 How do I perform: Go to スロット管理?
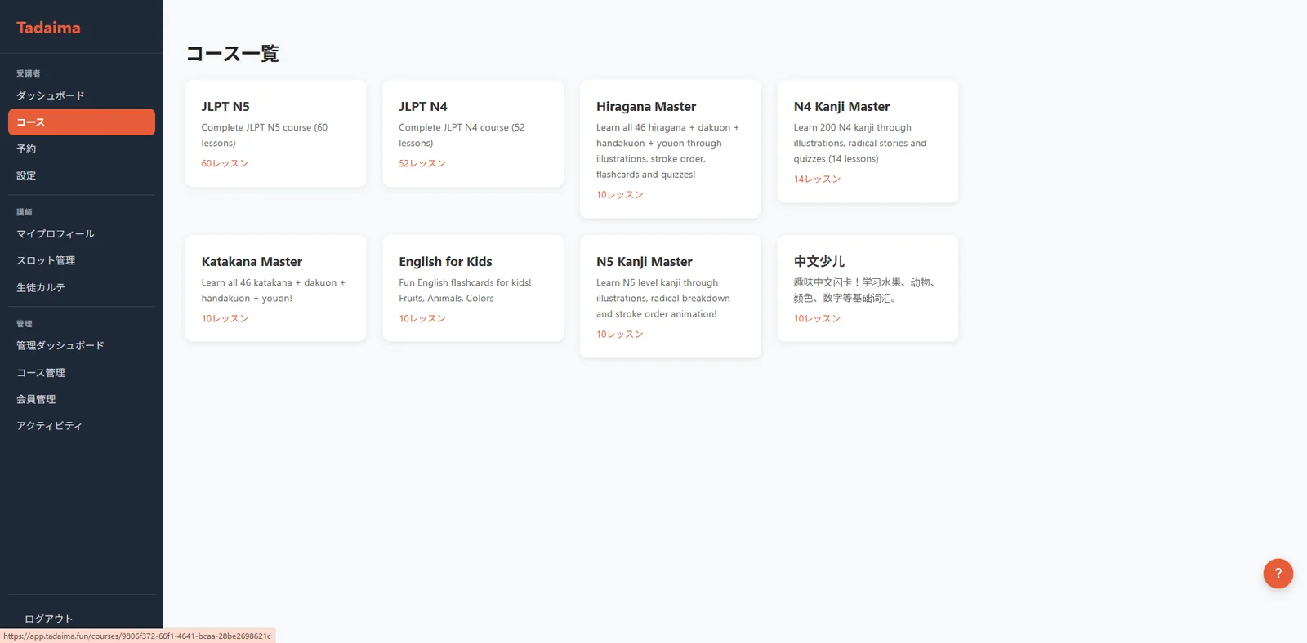(x=82, y=260)
